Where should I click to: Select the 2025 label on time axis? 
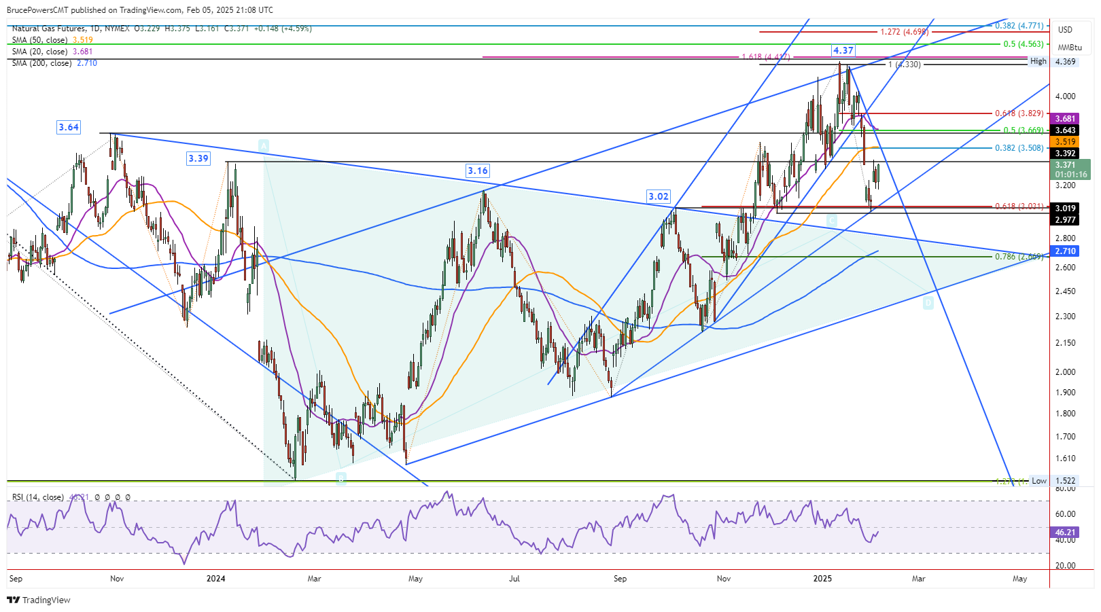(x=822, y=579)
